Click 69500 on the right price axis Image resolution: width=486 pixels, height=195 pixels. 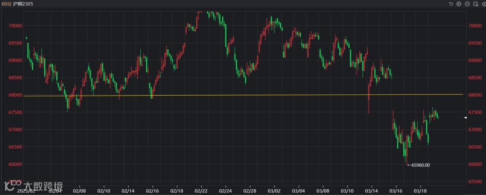[x=475, y=43]
